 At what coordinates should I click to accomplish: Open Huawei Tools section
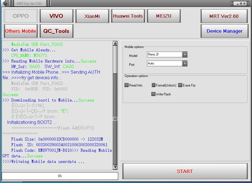tap(128, 16)
